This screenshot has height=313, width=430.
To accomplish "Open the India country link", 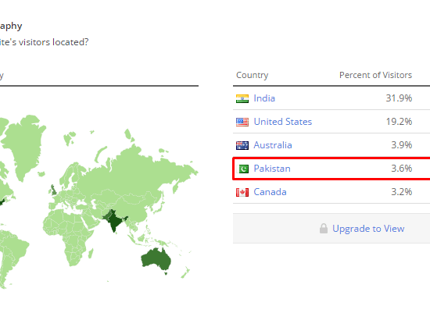I will point(264,98).
